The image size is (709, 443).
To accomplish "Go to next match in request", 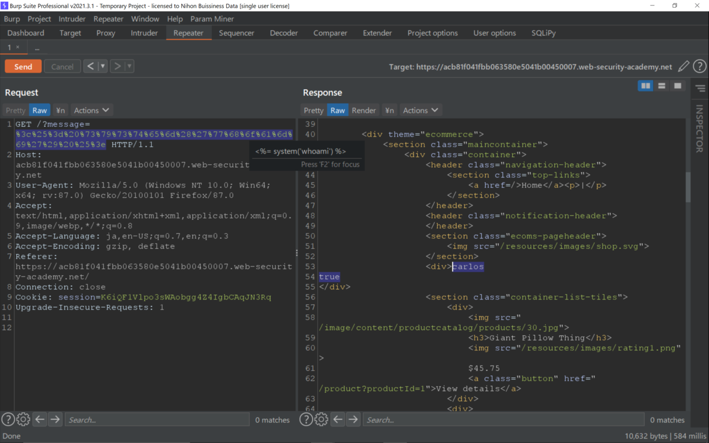I will click(x=55, y=419).
